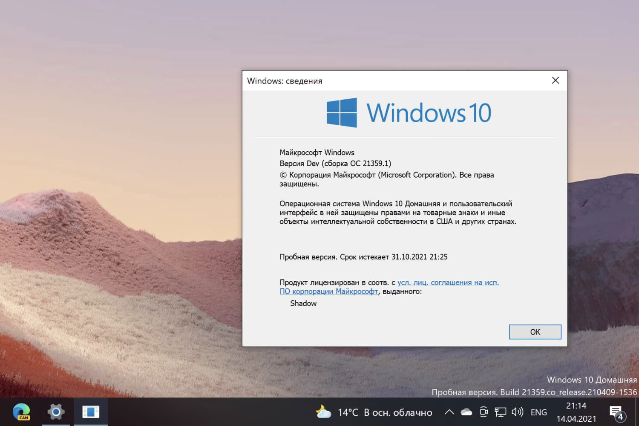Open the ENG language switcher
Screen dimensions: 639x426
pyautogui.click(x=538, y=412)
